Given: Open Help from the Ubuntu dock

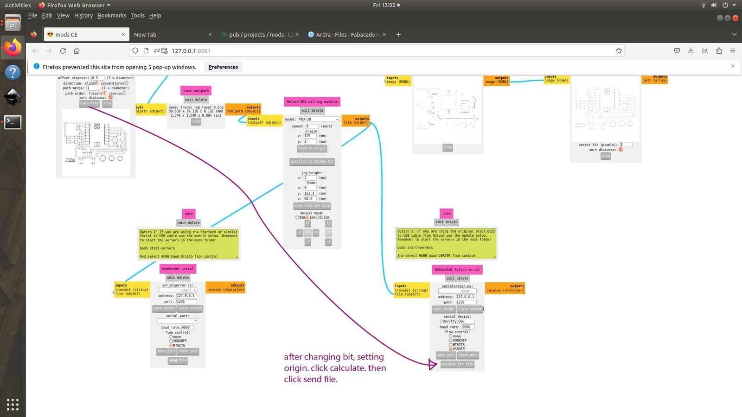Looking at the screenshot, I should pyautogui.click(x=13, y=72).
